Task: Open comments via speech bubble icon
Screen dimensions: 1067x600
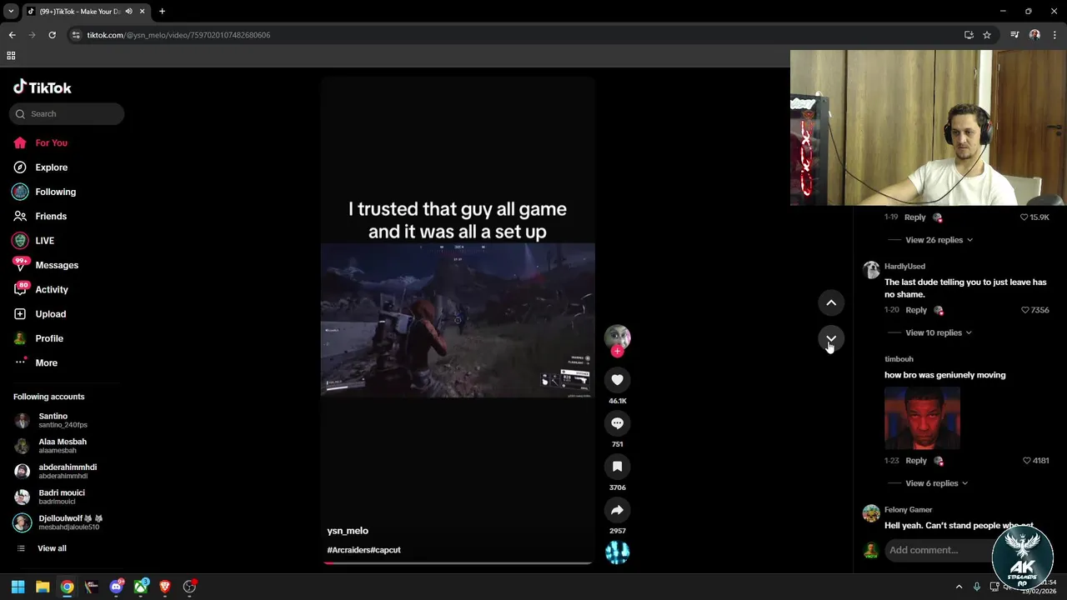Action: (x=617, y=423)
